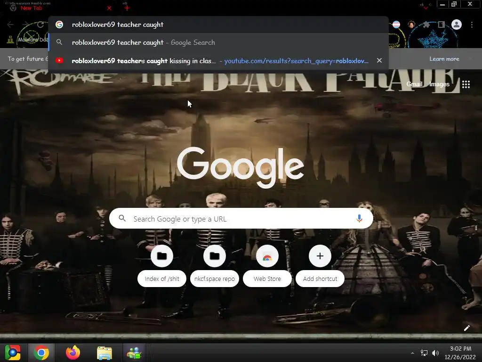This screenshot has width=482, height=362.
Task: Reload the current page
Action: [x=40, y=25]
